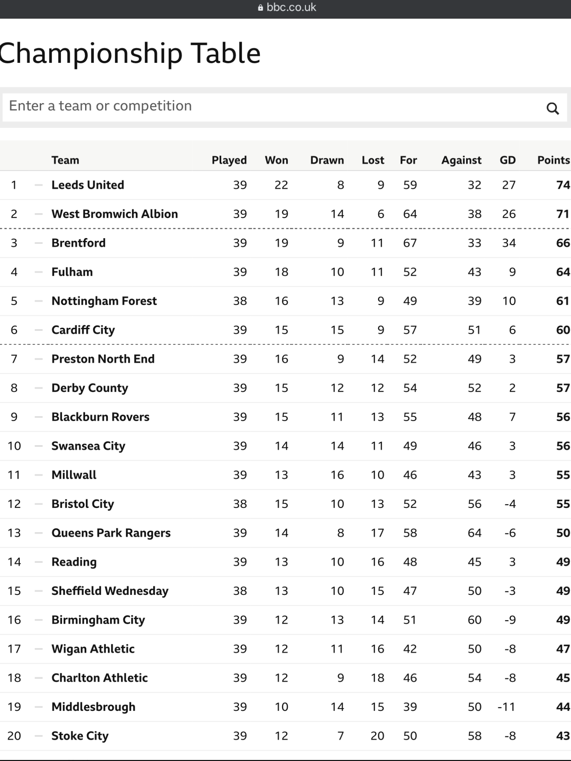Click the Points column header

554,160
